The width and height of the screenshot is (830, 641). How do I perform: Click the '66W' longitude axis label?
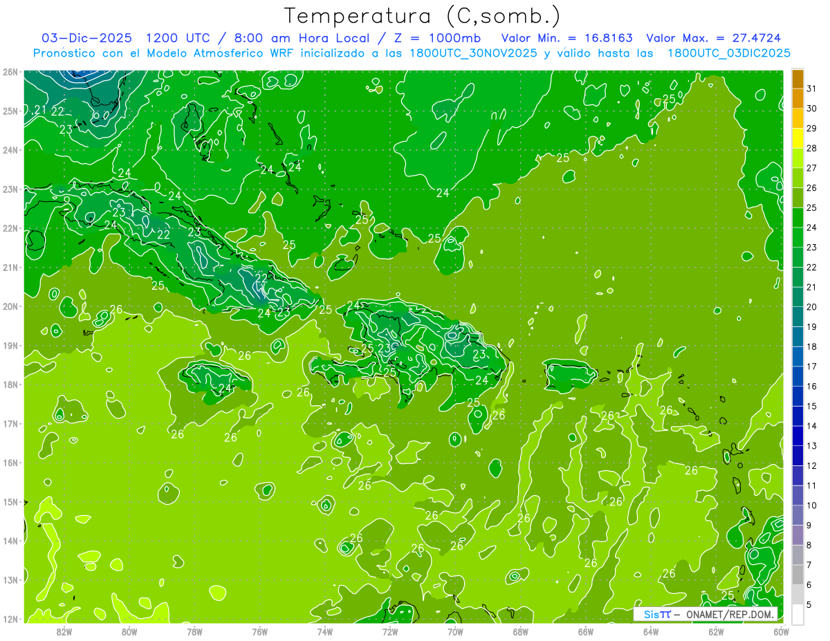pos(586,631)
